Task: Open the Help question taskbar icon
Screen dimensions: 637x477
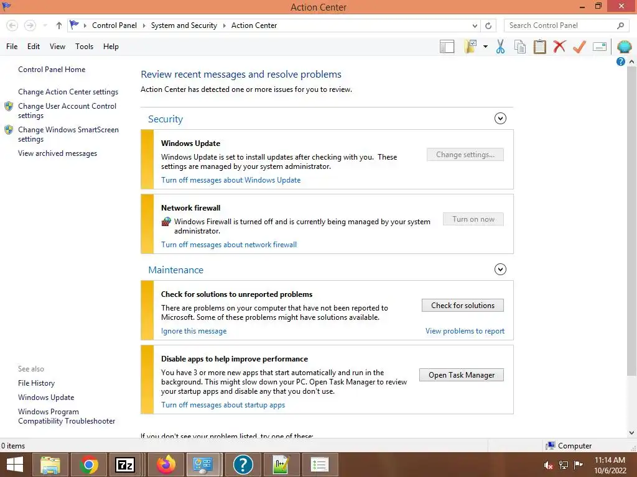Action: [x=243, y=465]
